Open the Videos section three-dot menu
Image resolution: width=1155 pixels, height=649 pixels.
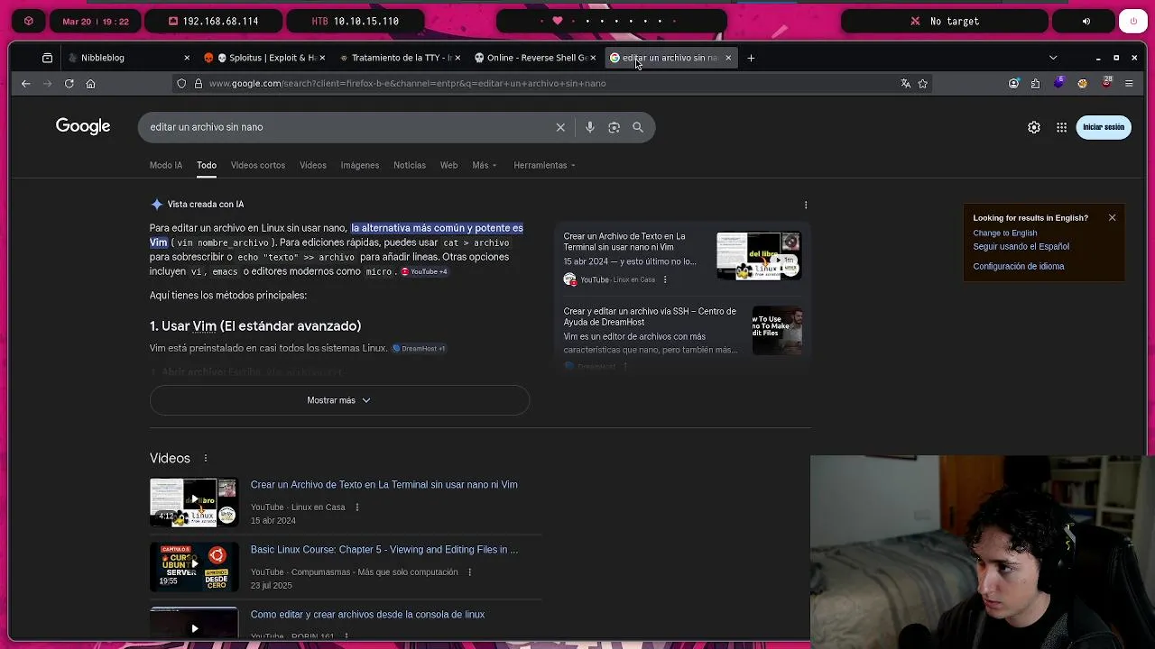click(205, 458)
